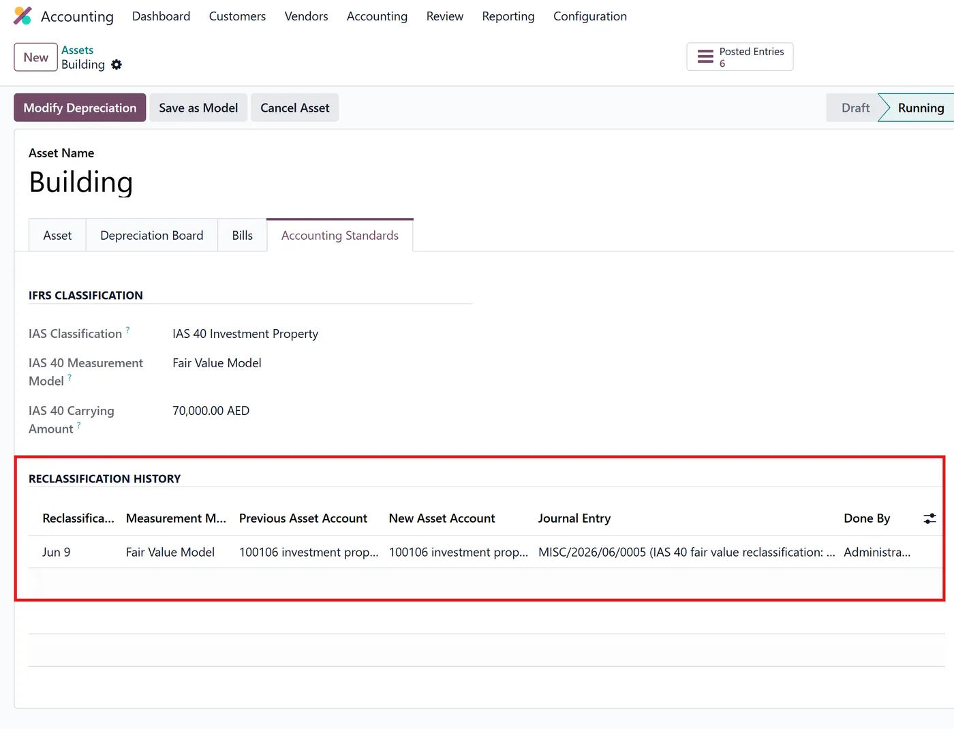The height and width of the screenshot is (729, 954).
Task: Open the Posted Entries list icon
Action: tap(705, 57)
